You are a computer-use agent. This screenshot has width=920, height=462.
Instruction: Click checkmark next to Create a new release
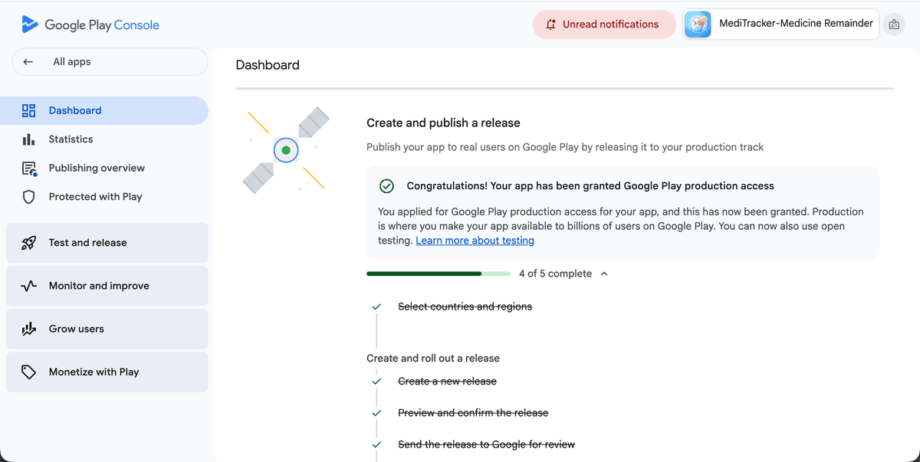(x=376, y=381)
